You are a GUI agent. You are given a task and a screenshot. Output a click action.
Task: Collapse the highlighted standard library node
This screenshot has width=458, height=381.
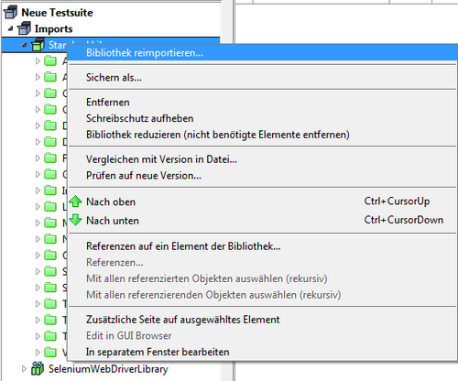pos(24,45)
